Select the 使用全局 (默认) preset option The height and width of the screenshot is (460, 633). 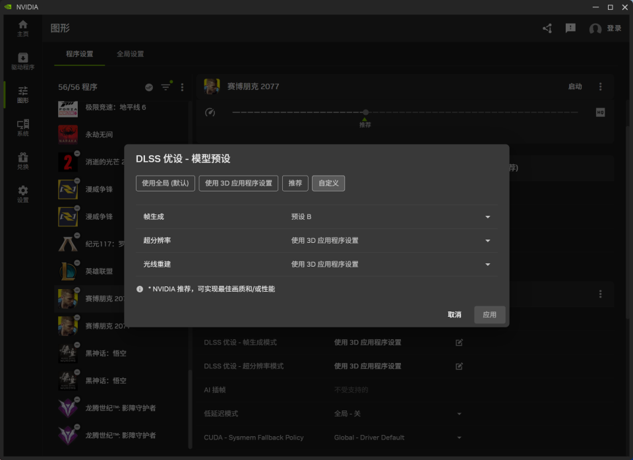[166, 183]
